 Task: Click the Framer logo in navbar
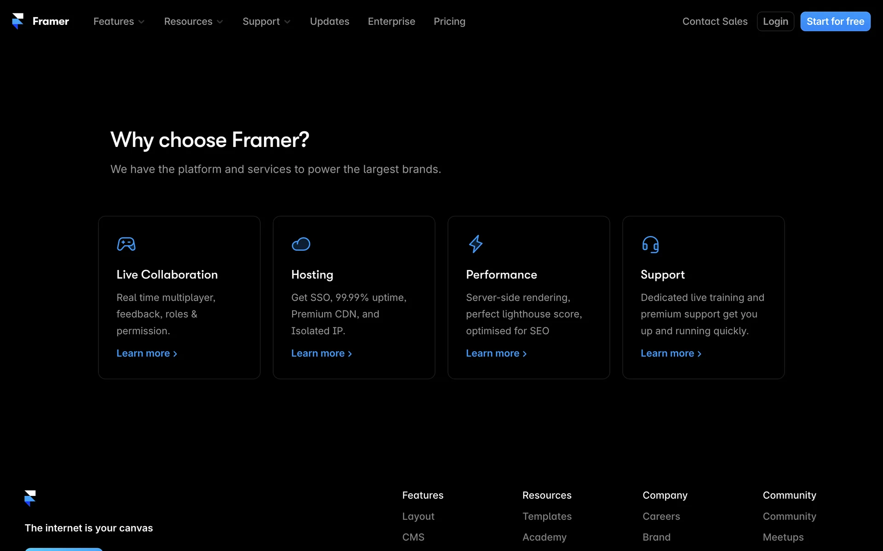(40, 21)
